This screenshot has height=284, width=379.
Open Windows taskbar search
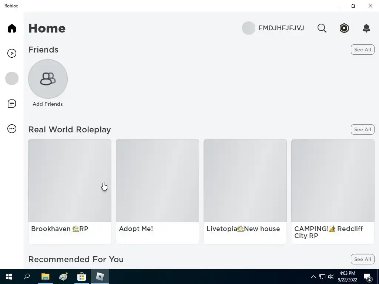27,277
